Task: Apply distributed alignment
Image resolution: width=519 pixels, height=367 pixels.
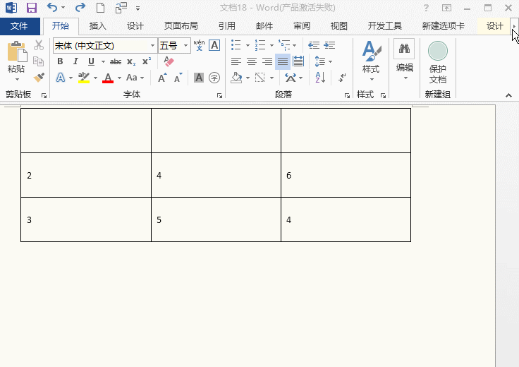Action: (x=298, y=61)
